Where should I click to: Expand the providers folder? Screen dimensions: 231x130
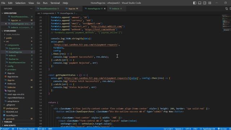[12, 70]
